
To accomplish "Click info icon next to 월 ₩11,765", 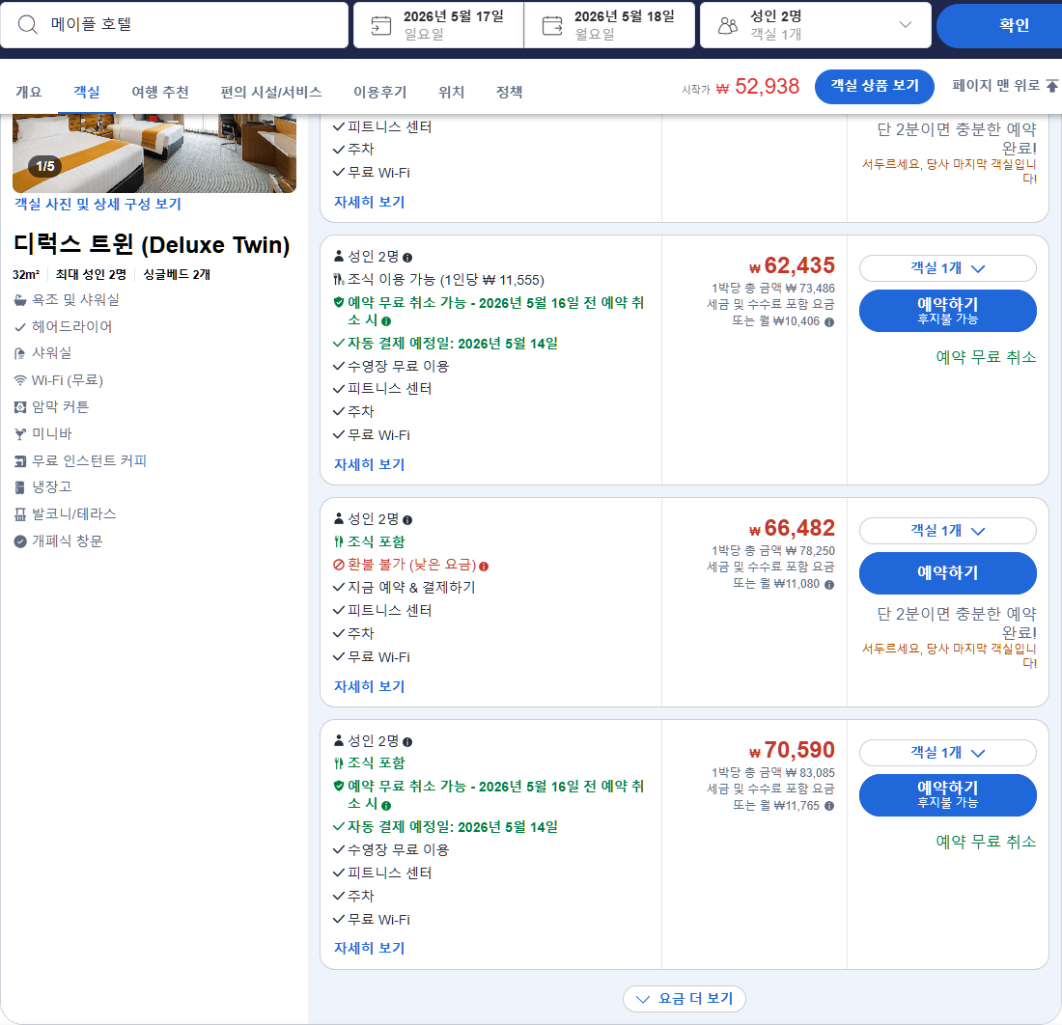I will [829, 806].
